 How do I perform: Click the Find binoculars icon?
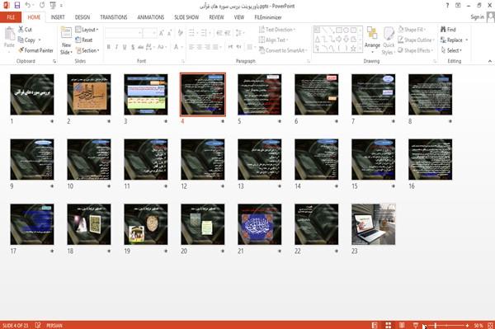click(443, 30)
